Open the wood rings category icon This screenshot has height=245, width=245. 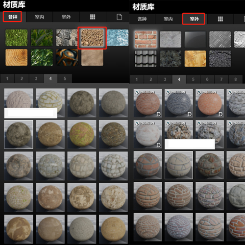tap(16, 57)
